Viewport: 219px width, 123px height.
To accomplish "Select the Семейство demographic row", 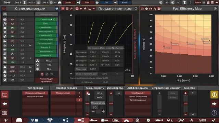I will coord(46,19).
